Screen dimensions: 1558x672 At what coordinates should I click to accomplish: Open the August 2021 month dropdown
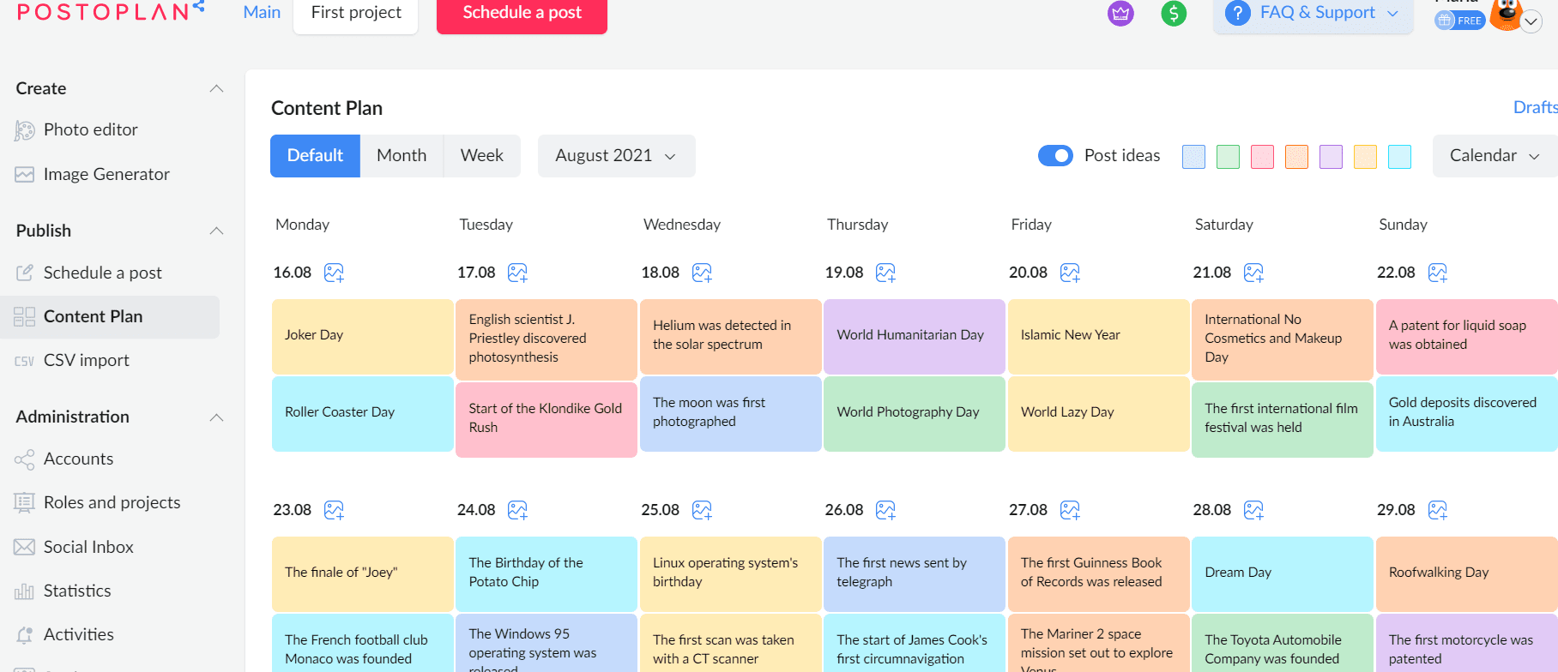[616, 156]
